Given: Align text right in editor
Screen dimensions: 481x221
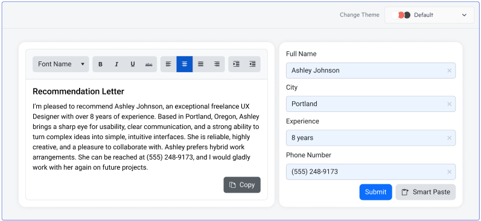Looking at the screenshot, I should (x=217, y=64).
